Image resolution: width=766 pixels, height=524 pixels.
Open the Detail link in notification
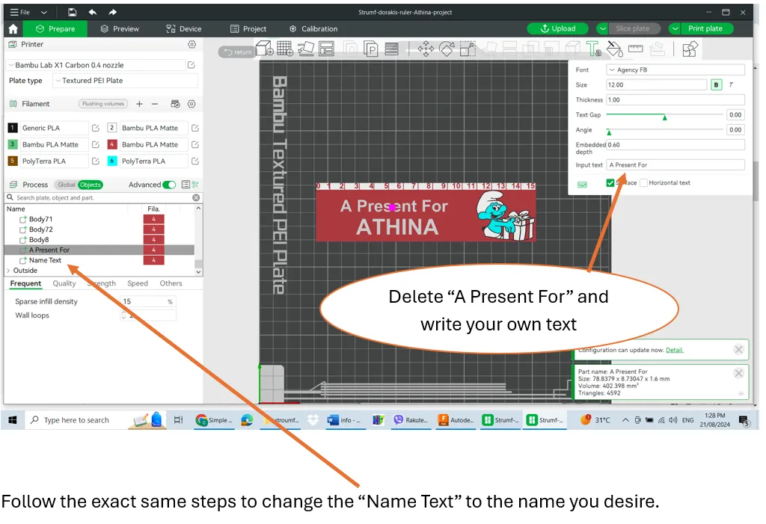[x=674, y=350]
